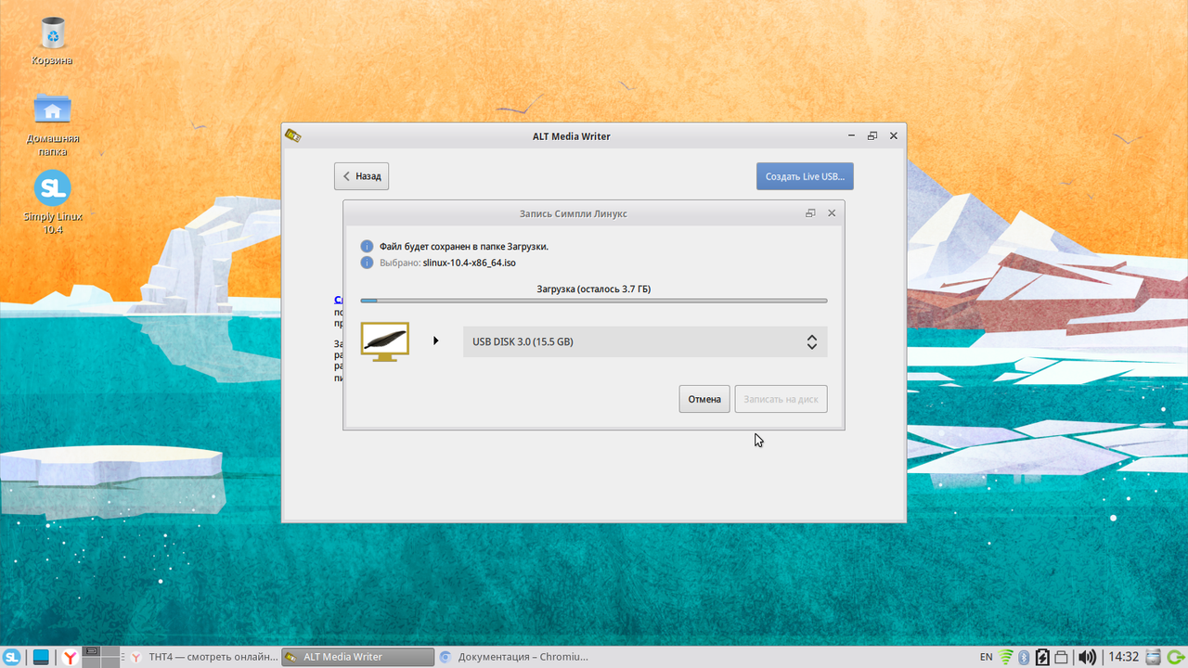Switch to ALT Media Writer taskbar entry
This screenshot has width=1188, height=668.
click(x=357, y=657)
